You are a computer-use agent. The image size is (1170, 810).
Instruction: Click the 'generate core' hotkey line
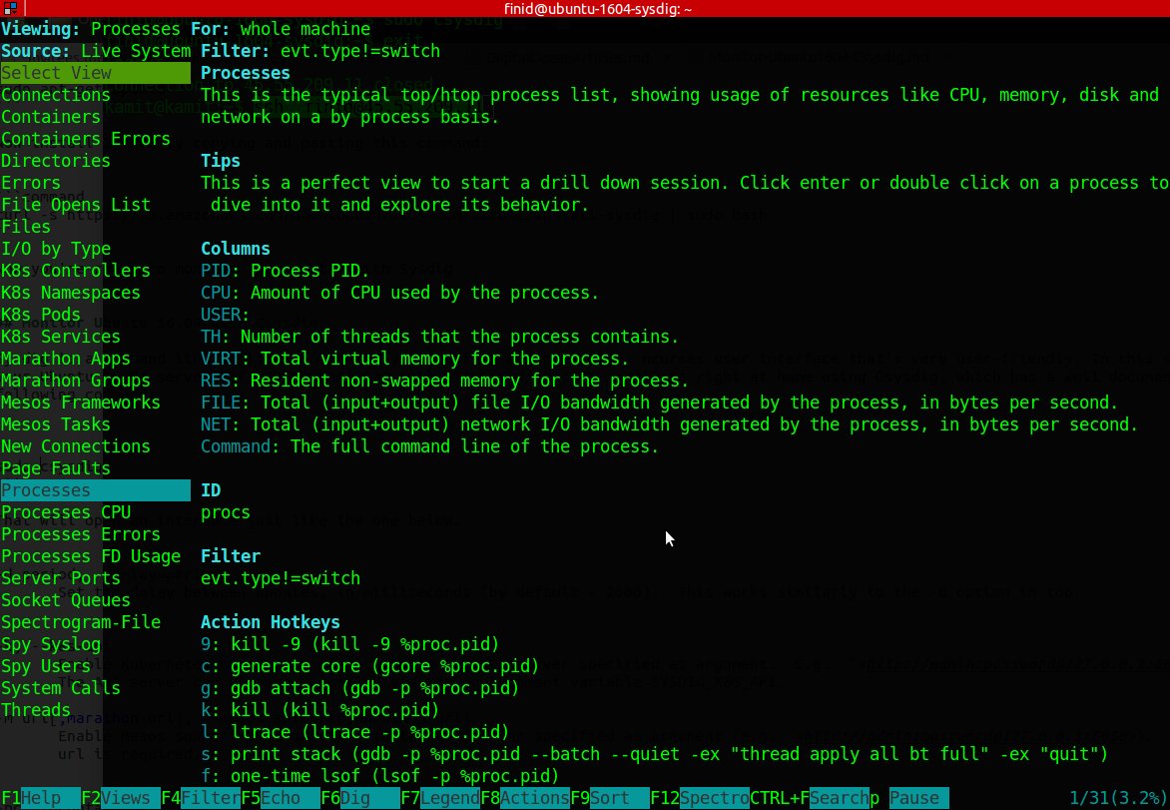pos(370,666)
